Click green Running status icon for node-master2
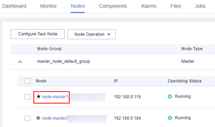Viewport: 215px width, 127px height. tap(170, 118)
